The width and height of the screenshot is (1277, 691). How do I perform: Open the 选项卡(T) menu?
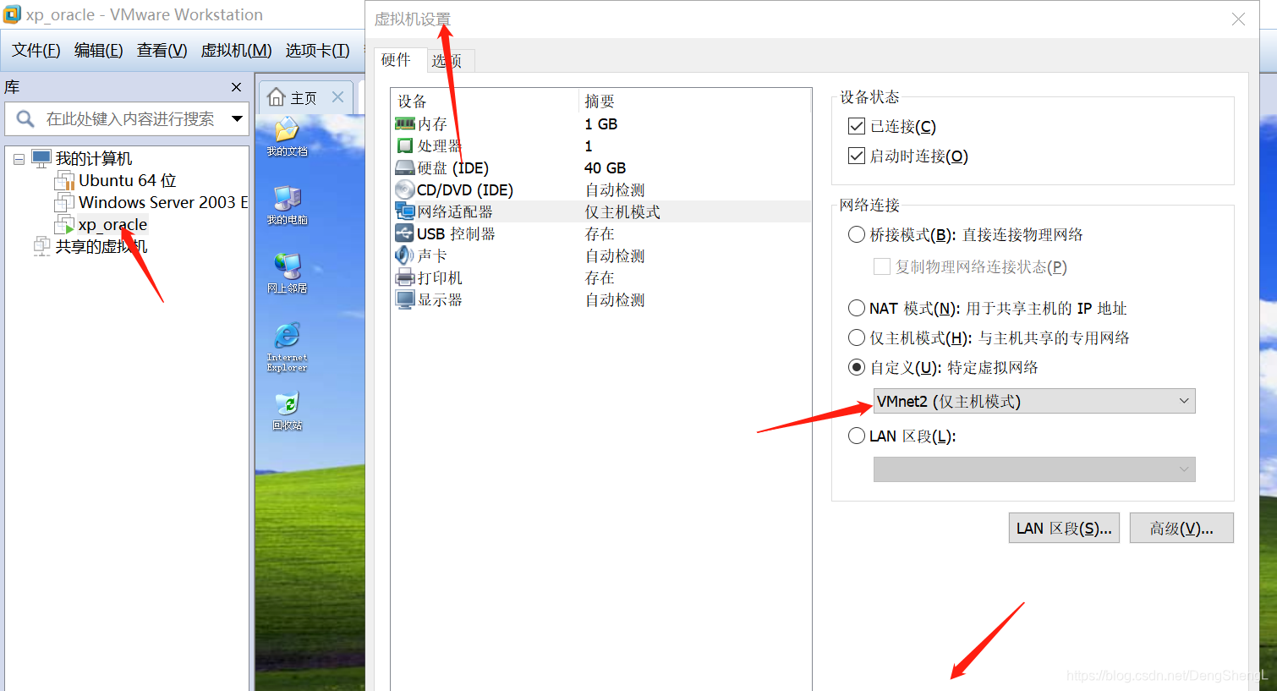(318, 51)
